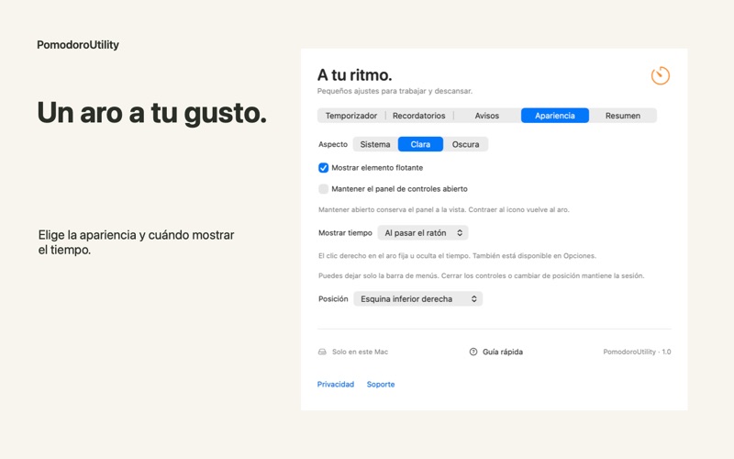Go to the Avisos tab

pos(487,116)
